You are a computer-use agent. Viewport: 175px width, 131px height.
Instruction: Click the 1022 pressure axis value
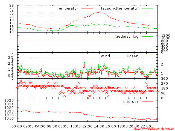(9, 108)
